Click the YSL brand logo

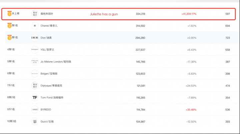[x=35, y=50]
